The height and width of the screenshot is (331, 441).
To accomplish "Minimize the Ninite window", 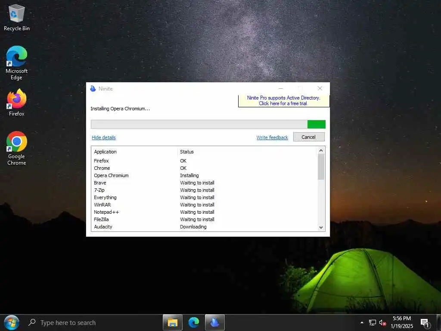I will coord(281,88).
